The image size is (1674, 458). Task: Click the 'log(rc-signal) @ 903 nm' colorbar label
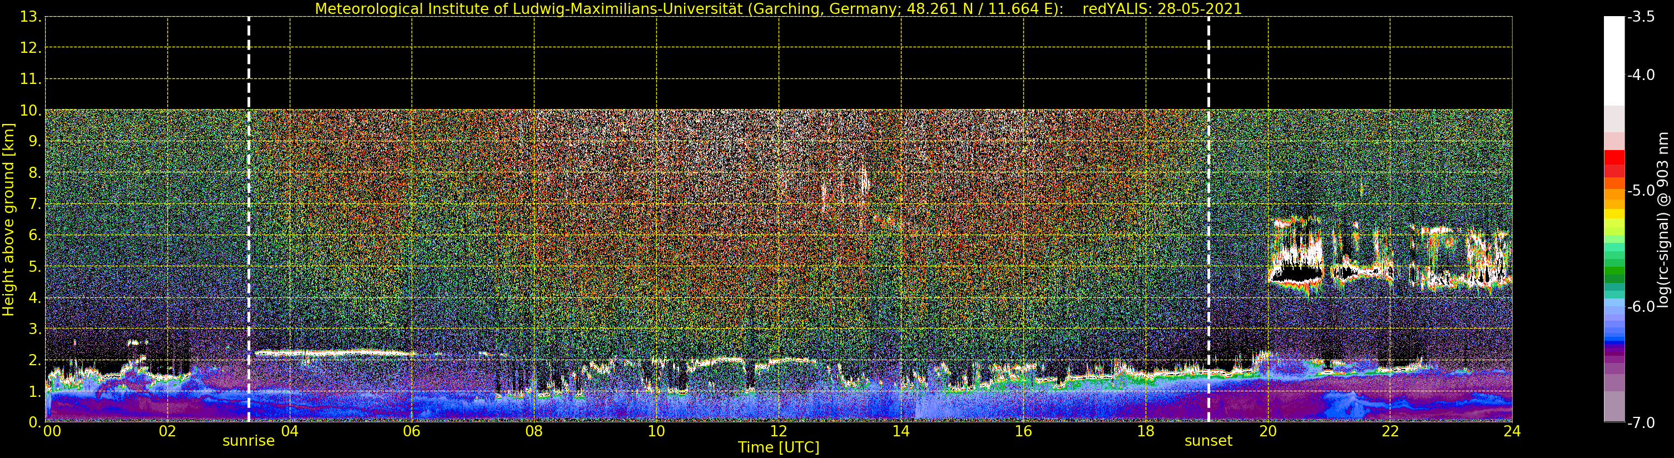click(x=1663, y=220)
